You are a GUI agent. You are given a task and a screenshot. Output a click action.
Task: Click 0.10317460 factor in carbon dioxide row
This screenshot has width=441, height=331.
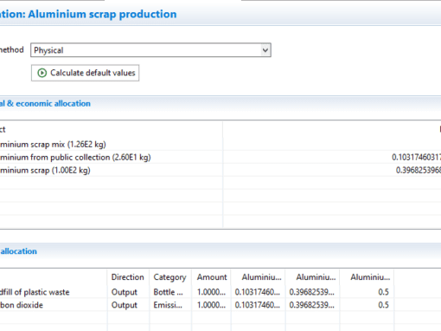(x=258, y=305)
